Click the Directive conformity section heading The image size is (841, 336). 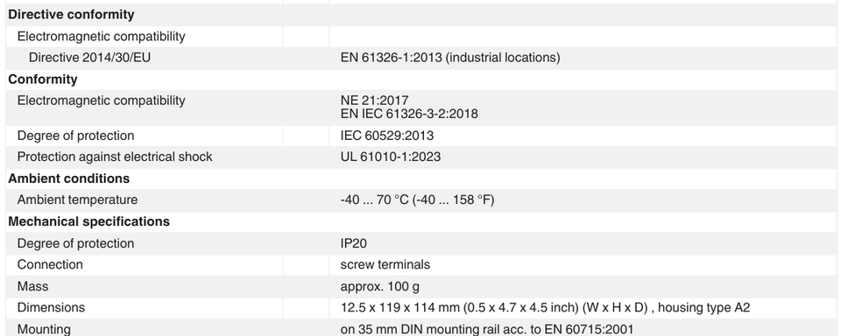point(71,15)
